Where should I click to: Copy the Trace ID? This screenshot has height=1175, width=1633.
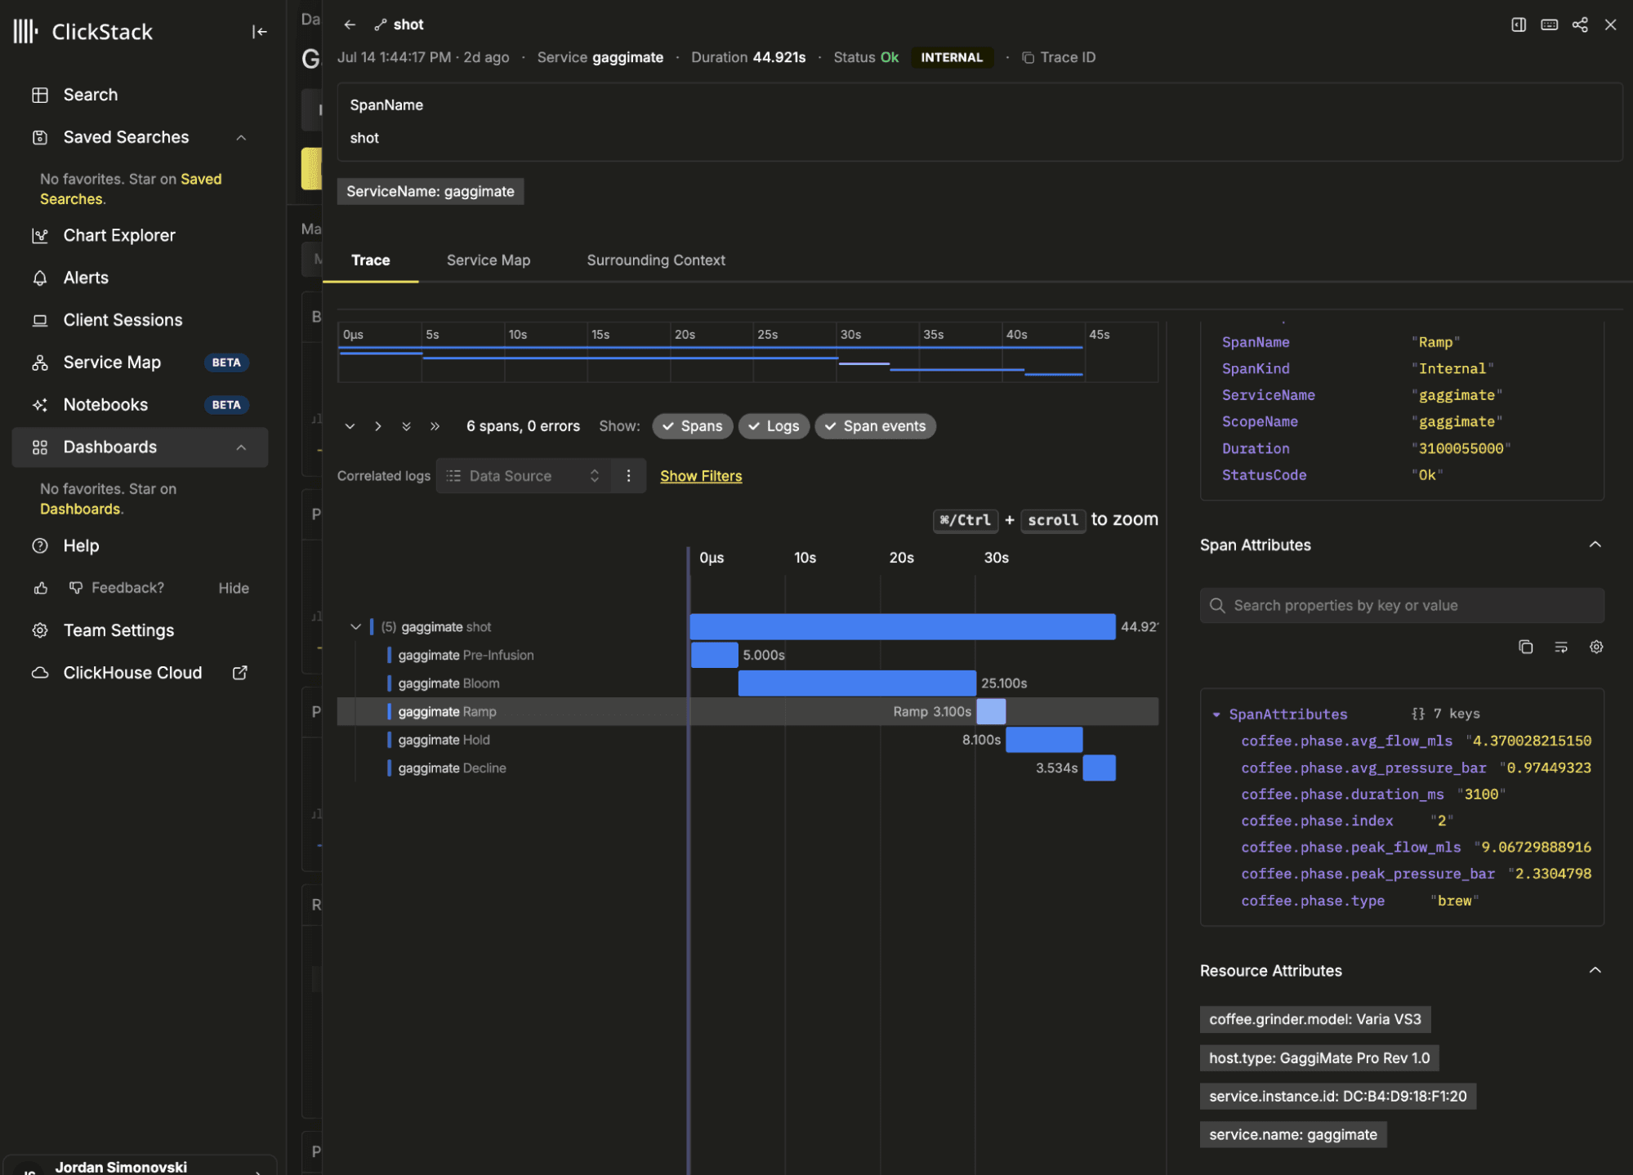point(1059,57)
